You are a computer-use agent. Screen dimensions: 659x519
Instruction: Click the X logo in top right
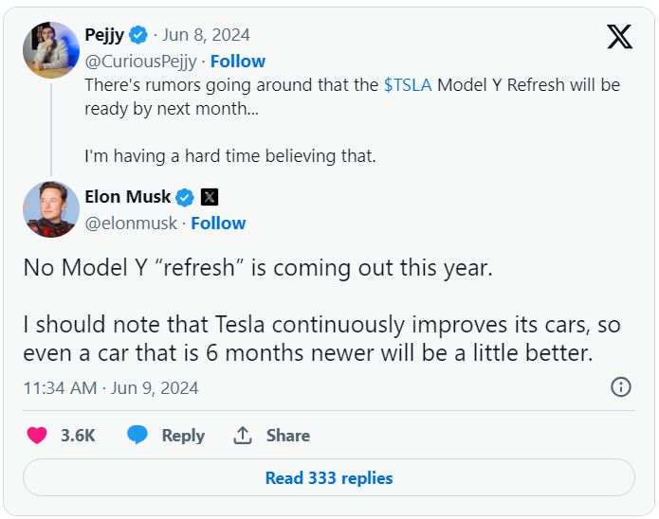619,37
